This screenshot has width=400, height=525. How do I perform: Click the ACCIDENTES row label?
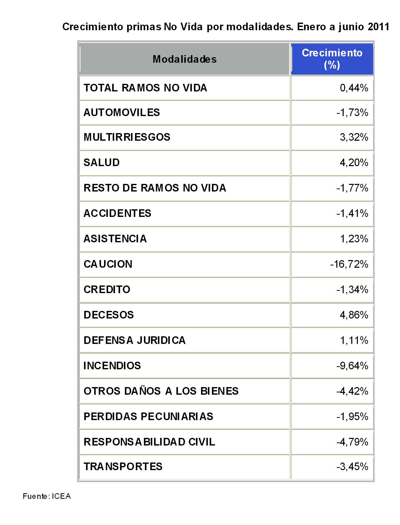pos(117,213)
